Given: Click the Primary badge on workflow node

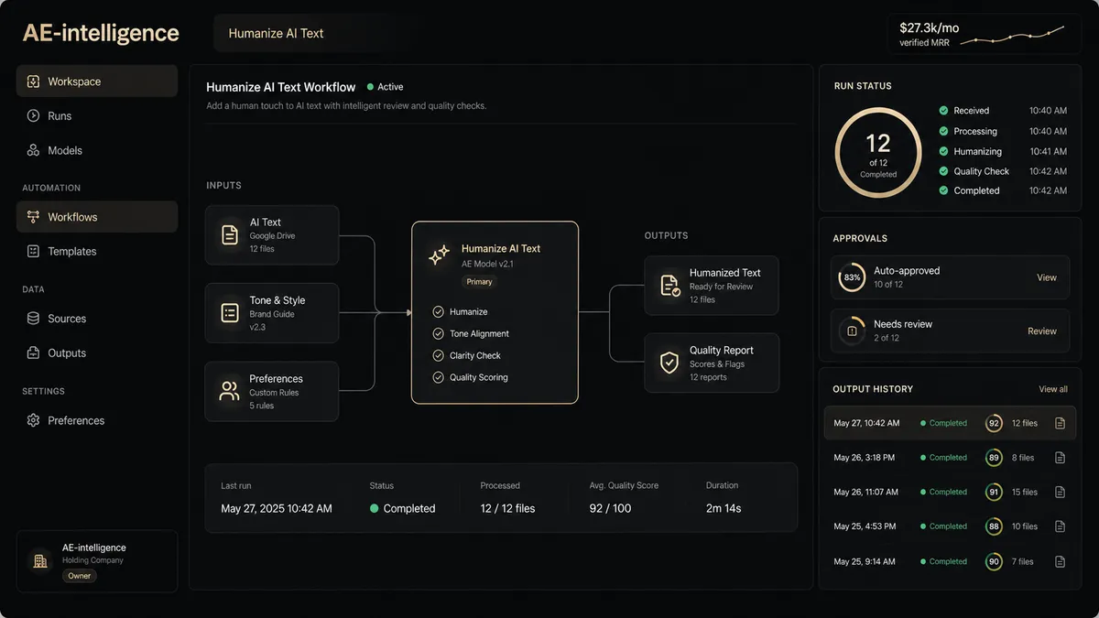Looking at the screenshot, I should (479, 282).
